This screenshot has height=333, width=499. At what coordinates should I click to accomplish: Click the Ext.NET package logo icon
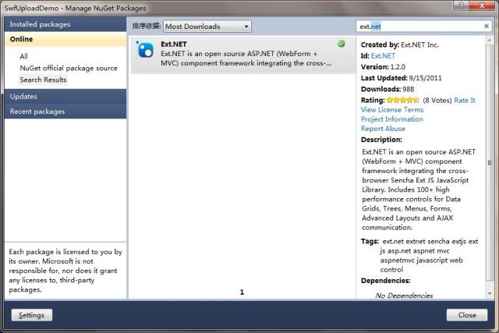pos(145,49)
